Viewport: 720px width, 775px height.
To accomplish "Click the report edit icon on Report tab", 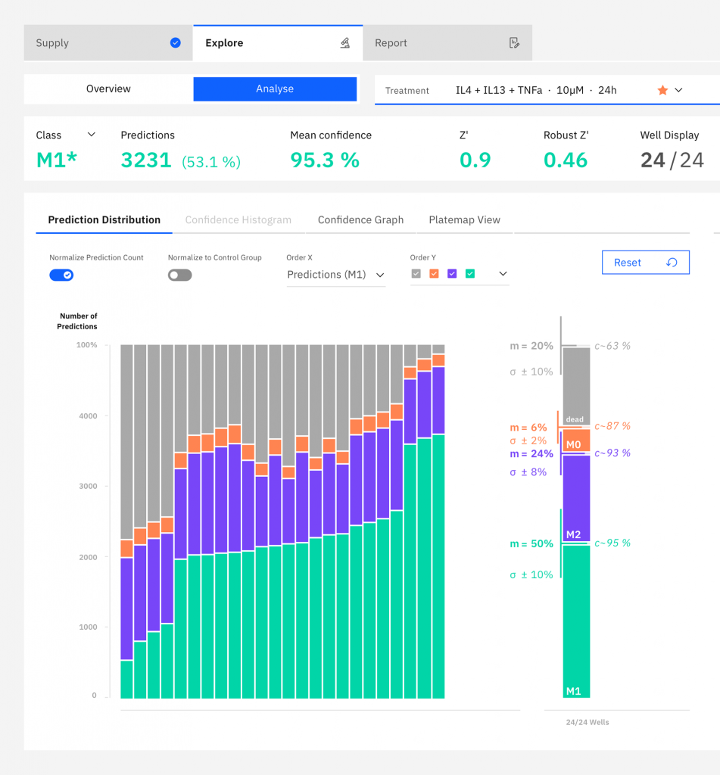I will point(515,43).
